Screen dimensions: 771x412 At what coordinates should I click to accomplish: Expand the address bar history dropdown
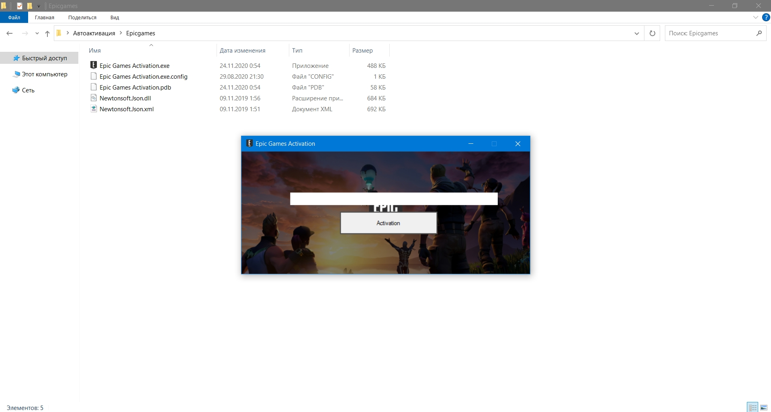636,33
